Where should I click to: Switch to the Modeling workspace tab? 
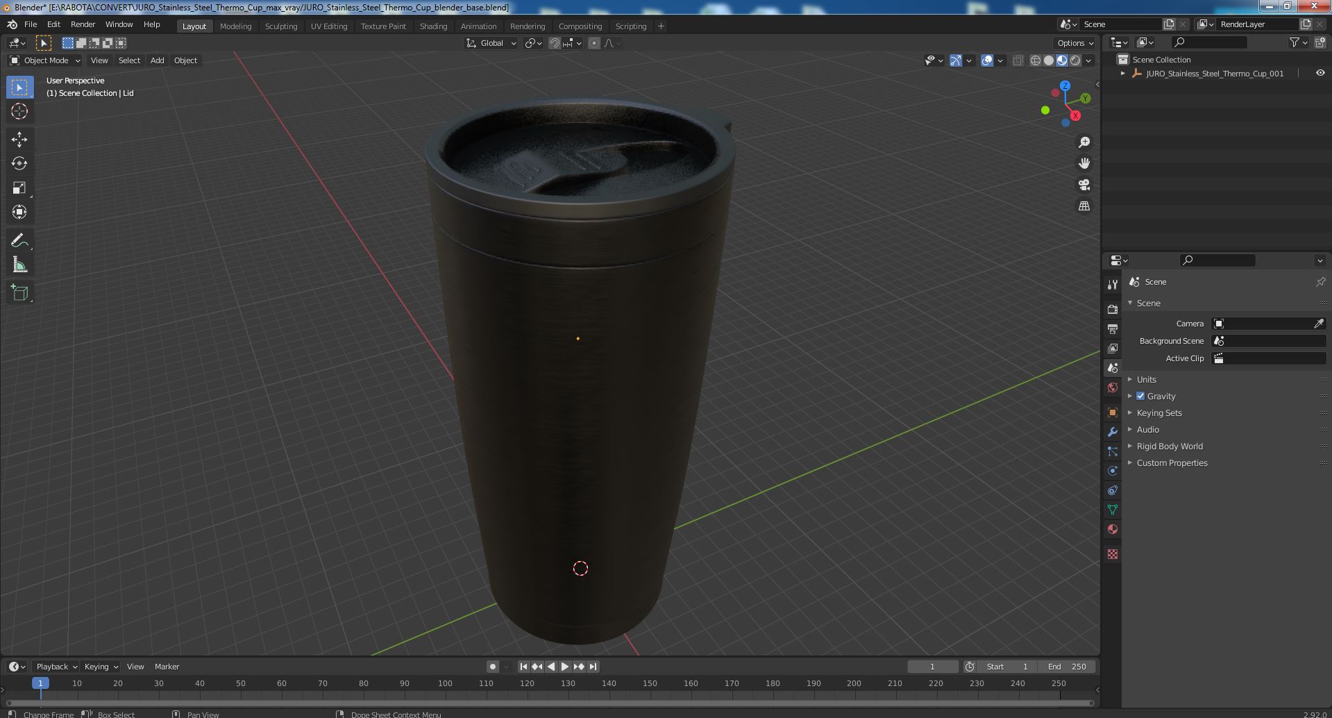235,26
